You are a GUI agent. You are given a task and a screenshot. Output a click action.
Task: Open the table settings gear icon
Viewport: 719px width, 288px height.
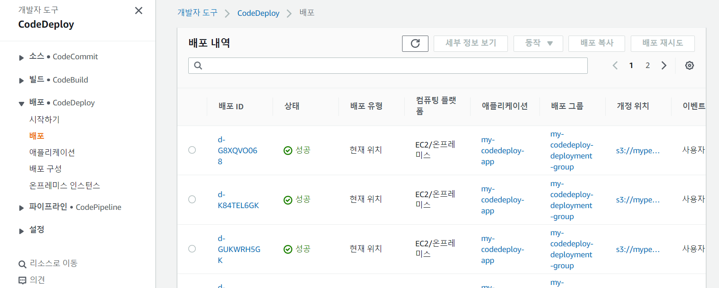click(x=690, y=65)
